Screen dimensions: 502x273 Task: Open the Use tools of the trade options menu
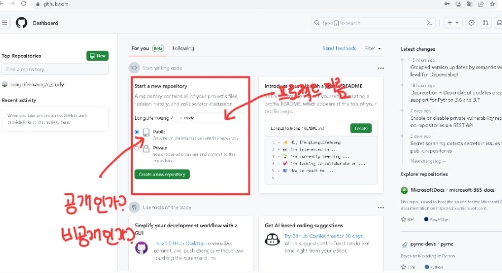point(380,208)
